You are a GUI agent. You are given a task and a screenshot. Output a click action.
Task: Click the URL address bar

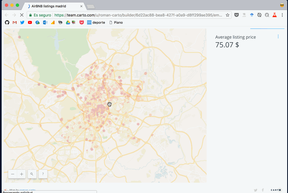coord(138,15)
